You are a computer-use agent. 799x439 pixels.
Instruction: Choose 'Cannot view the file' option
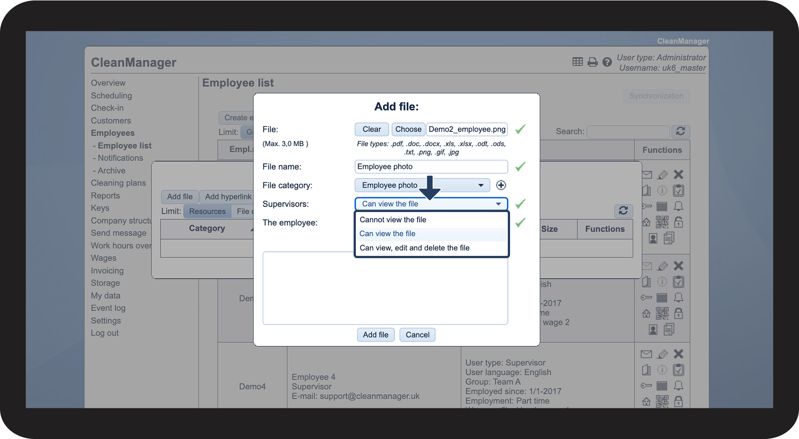point(432,220)
